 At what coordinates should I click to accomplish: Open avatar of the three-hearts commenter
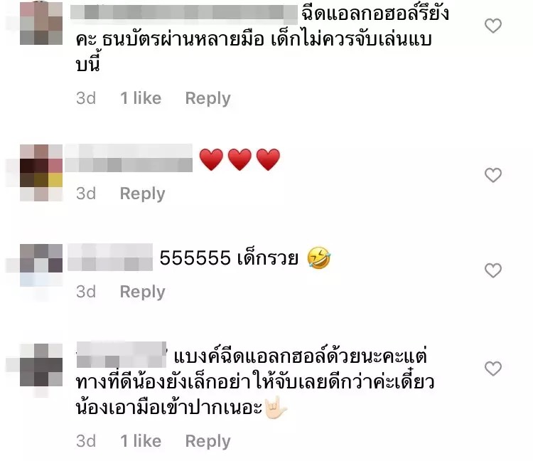pyautogui.click(x=41, y=172)
